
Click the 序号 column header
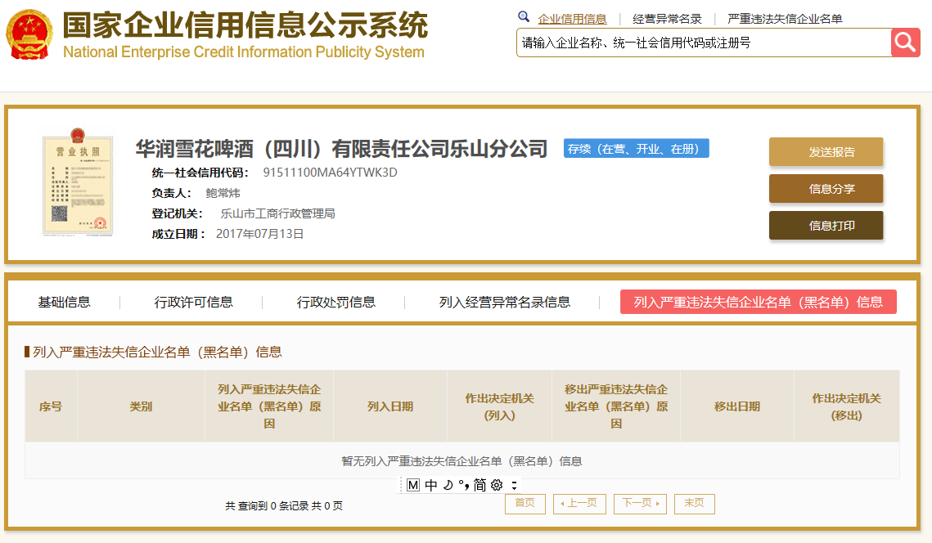point(51,406)
